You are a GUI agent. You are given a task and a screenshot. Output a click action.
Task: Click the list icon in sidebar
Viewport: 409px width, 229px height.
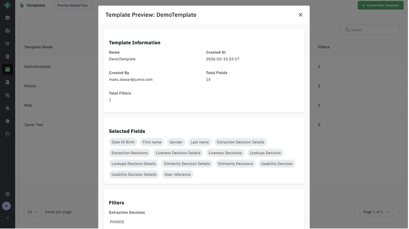coord(8,44)
